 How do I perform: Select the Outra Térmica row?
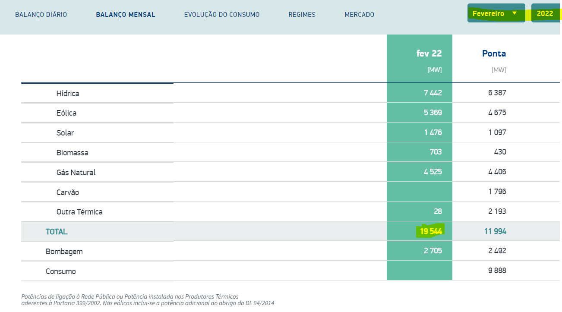tap(79, 212)
